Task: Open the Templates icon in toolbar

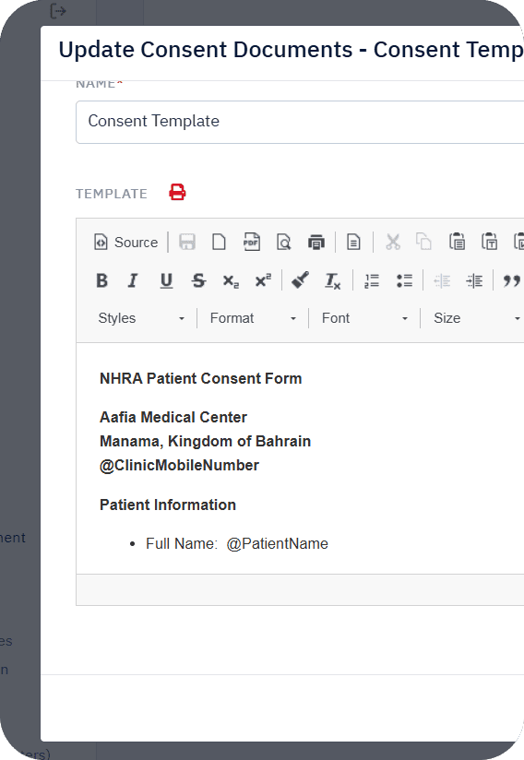Action: tap(354, 242)
